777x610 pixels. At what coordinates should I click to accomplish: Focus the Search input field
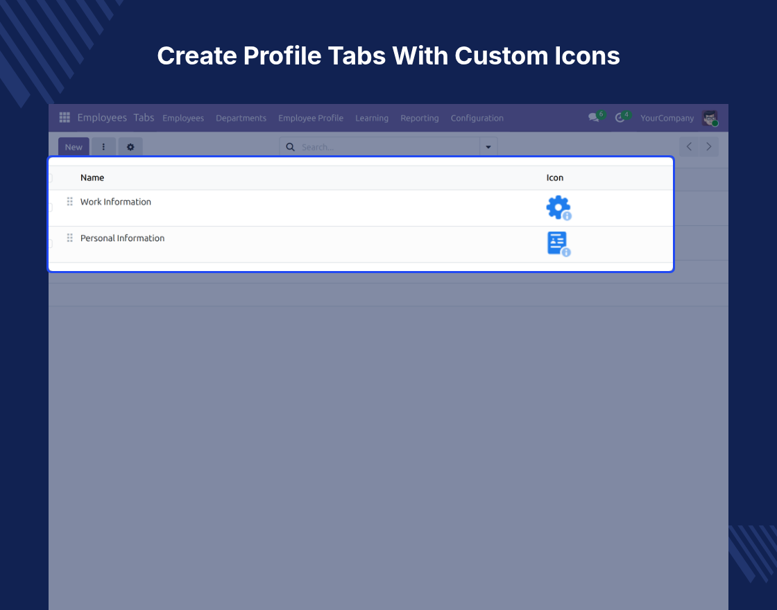point(389,147)
